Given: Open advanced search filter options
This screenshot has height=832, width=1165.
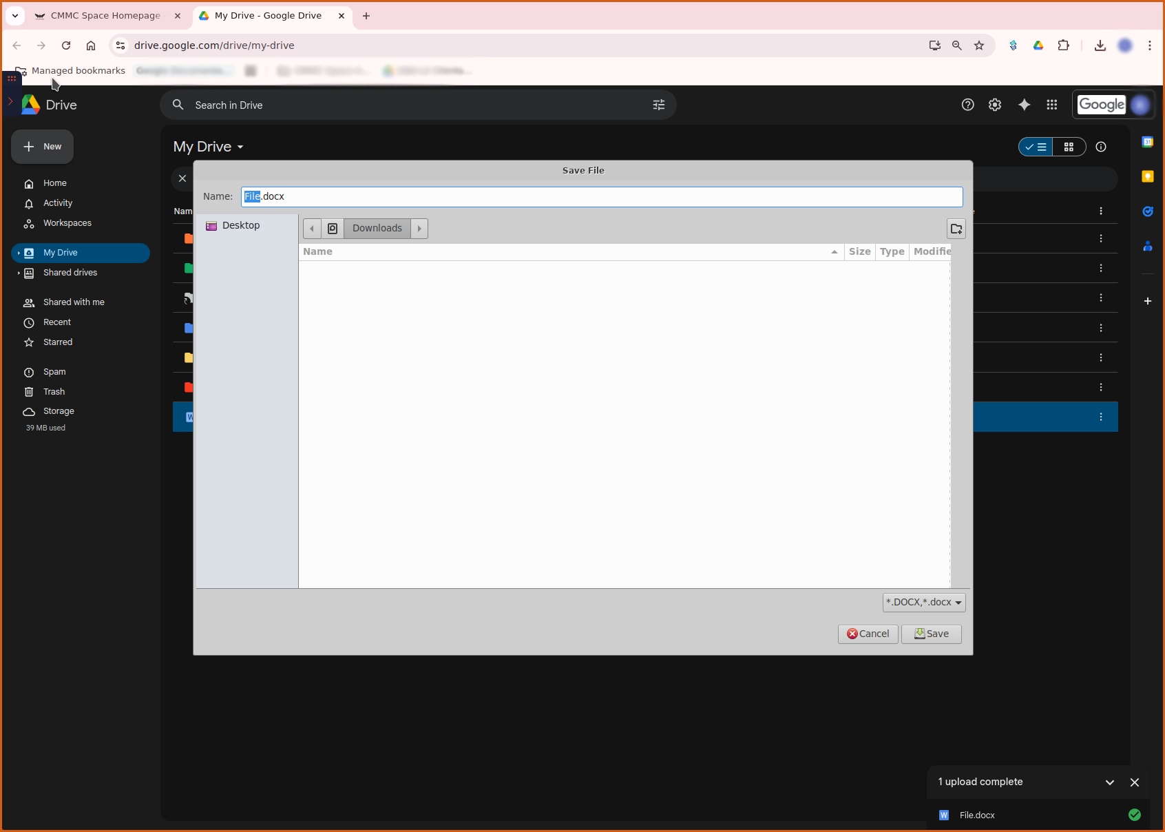Looking at the screenshot, I should point(659,105).
